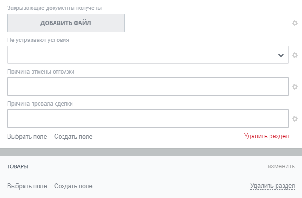Viewport: 302px width, 198px height.
Task: Click Выбрать поле in the ТОВАРЫ section
Action: click(27, 186)
